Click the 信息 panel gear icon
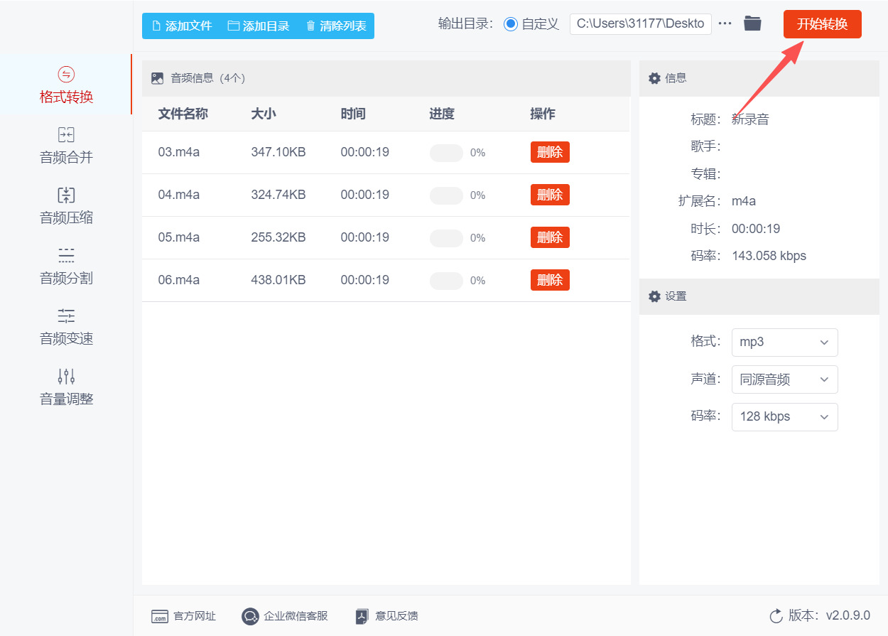 pyautogui.click(x=655, y=78)
